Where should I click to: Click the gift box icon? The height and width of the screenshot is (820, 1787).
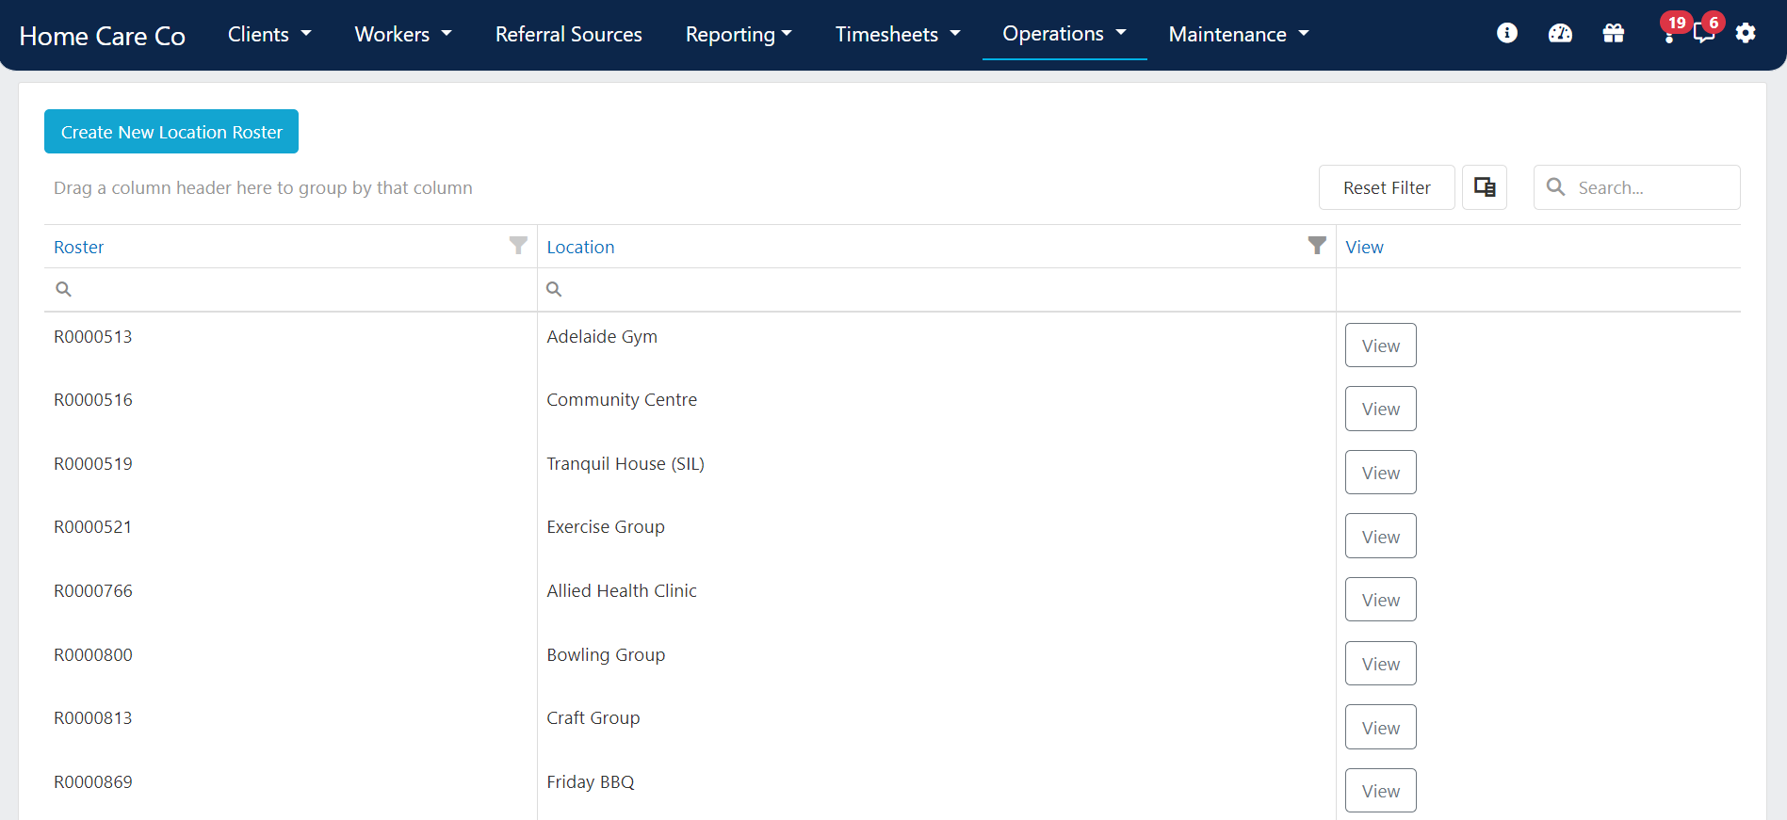[1614, 33]
